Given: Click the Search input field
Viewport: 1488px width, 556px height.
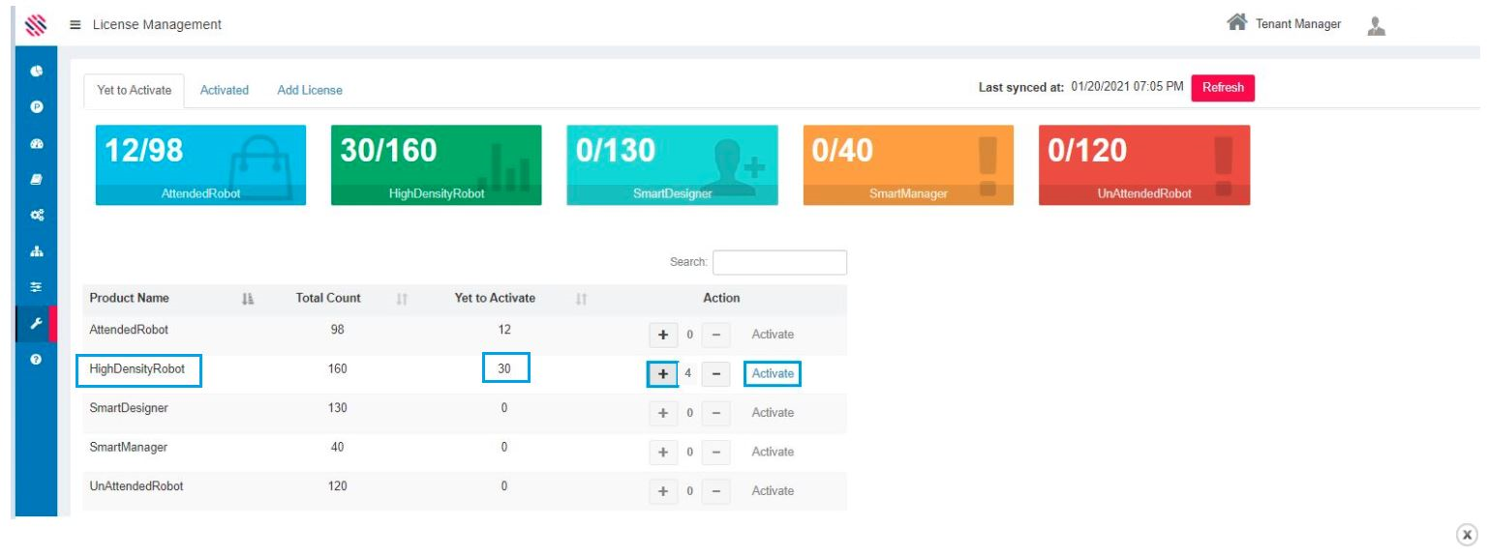Looking at the screenshot, I should [779, 263].
